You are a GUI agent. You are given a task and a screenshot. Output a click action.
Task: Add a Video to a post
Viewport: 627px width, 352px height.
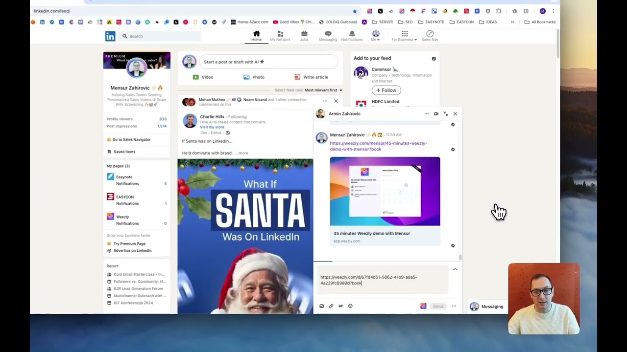click(203, 77)
